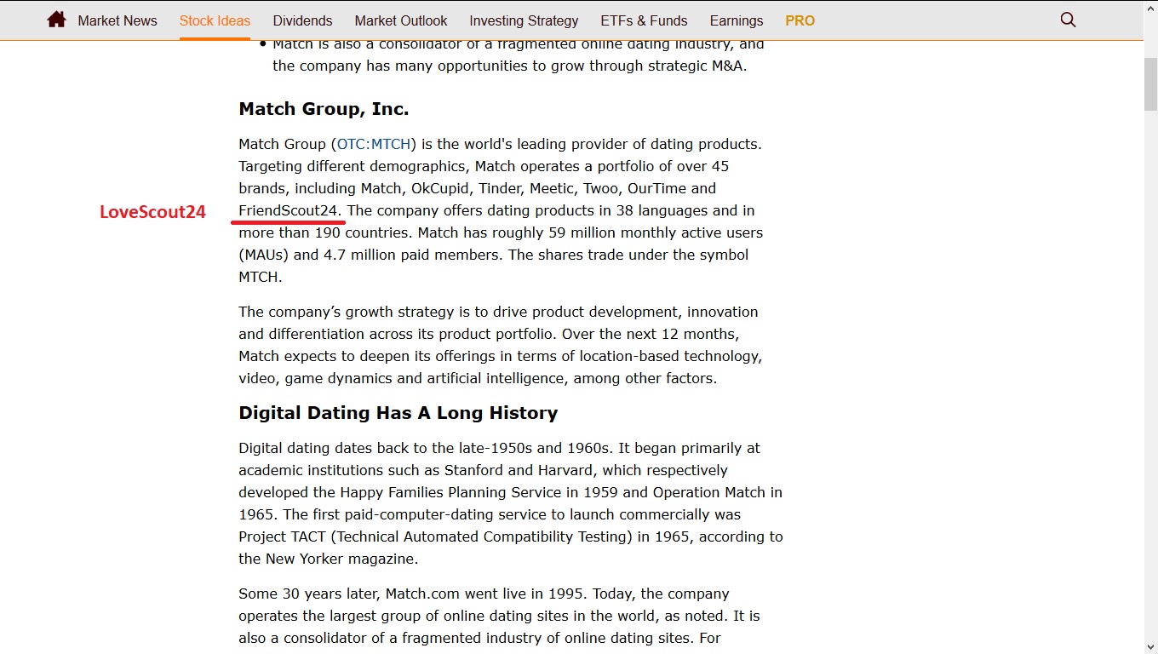
Task: Click the text 'Happy Families Planning Service'
Action: click(450, 492)
